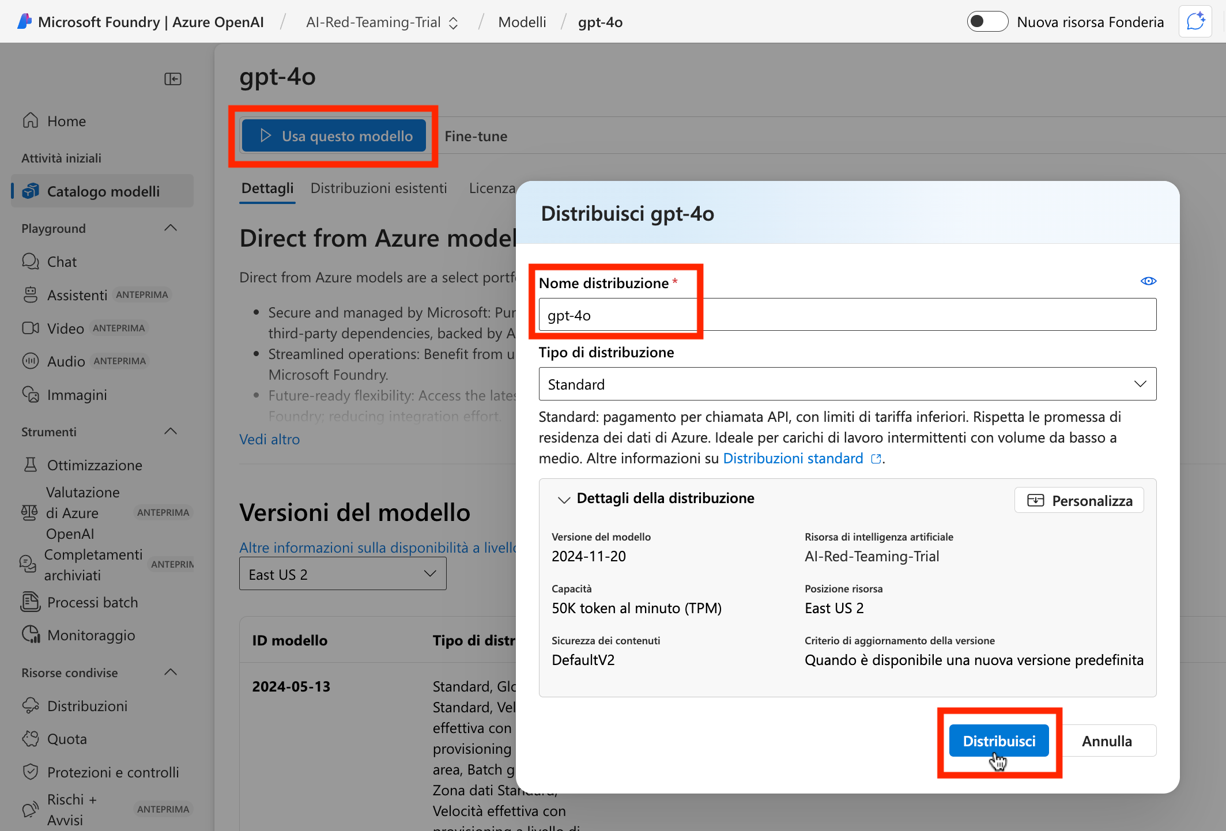Open the Quota icon
The height and width of the screenshot is (831, 1226).
[x=31, y=738]
